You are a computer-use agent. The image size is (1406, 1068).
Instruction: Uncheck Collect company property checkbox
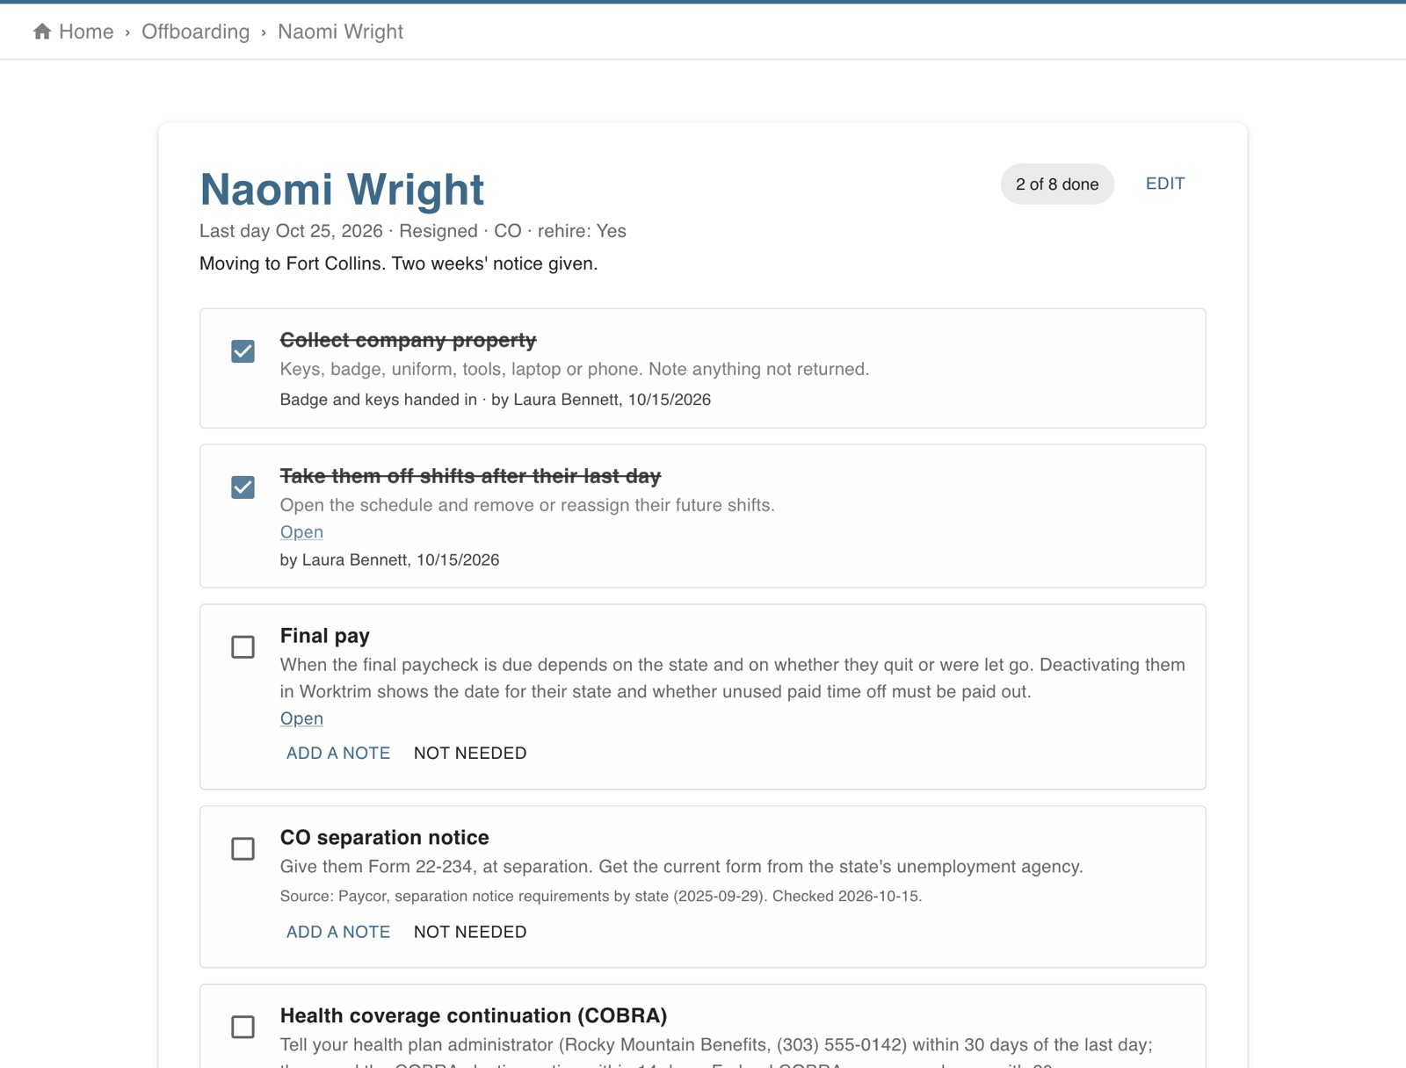[x=243, y=351]
